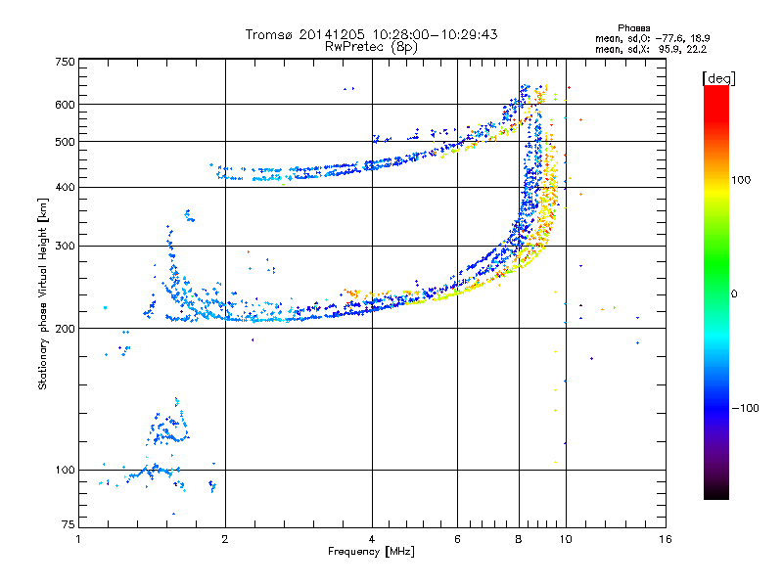
Task: Click the x-axis '6' tick label
Action: 457,539
